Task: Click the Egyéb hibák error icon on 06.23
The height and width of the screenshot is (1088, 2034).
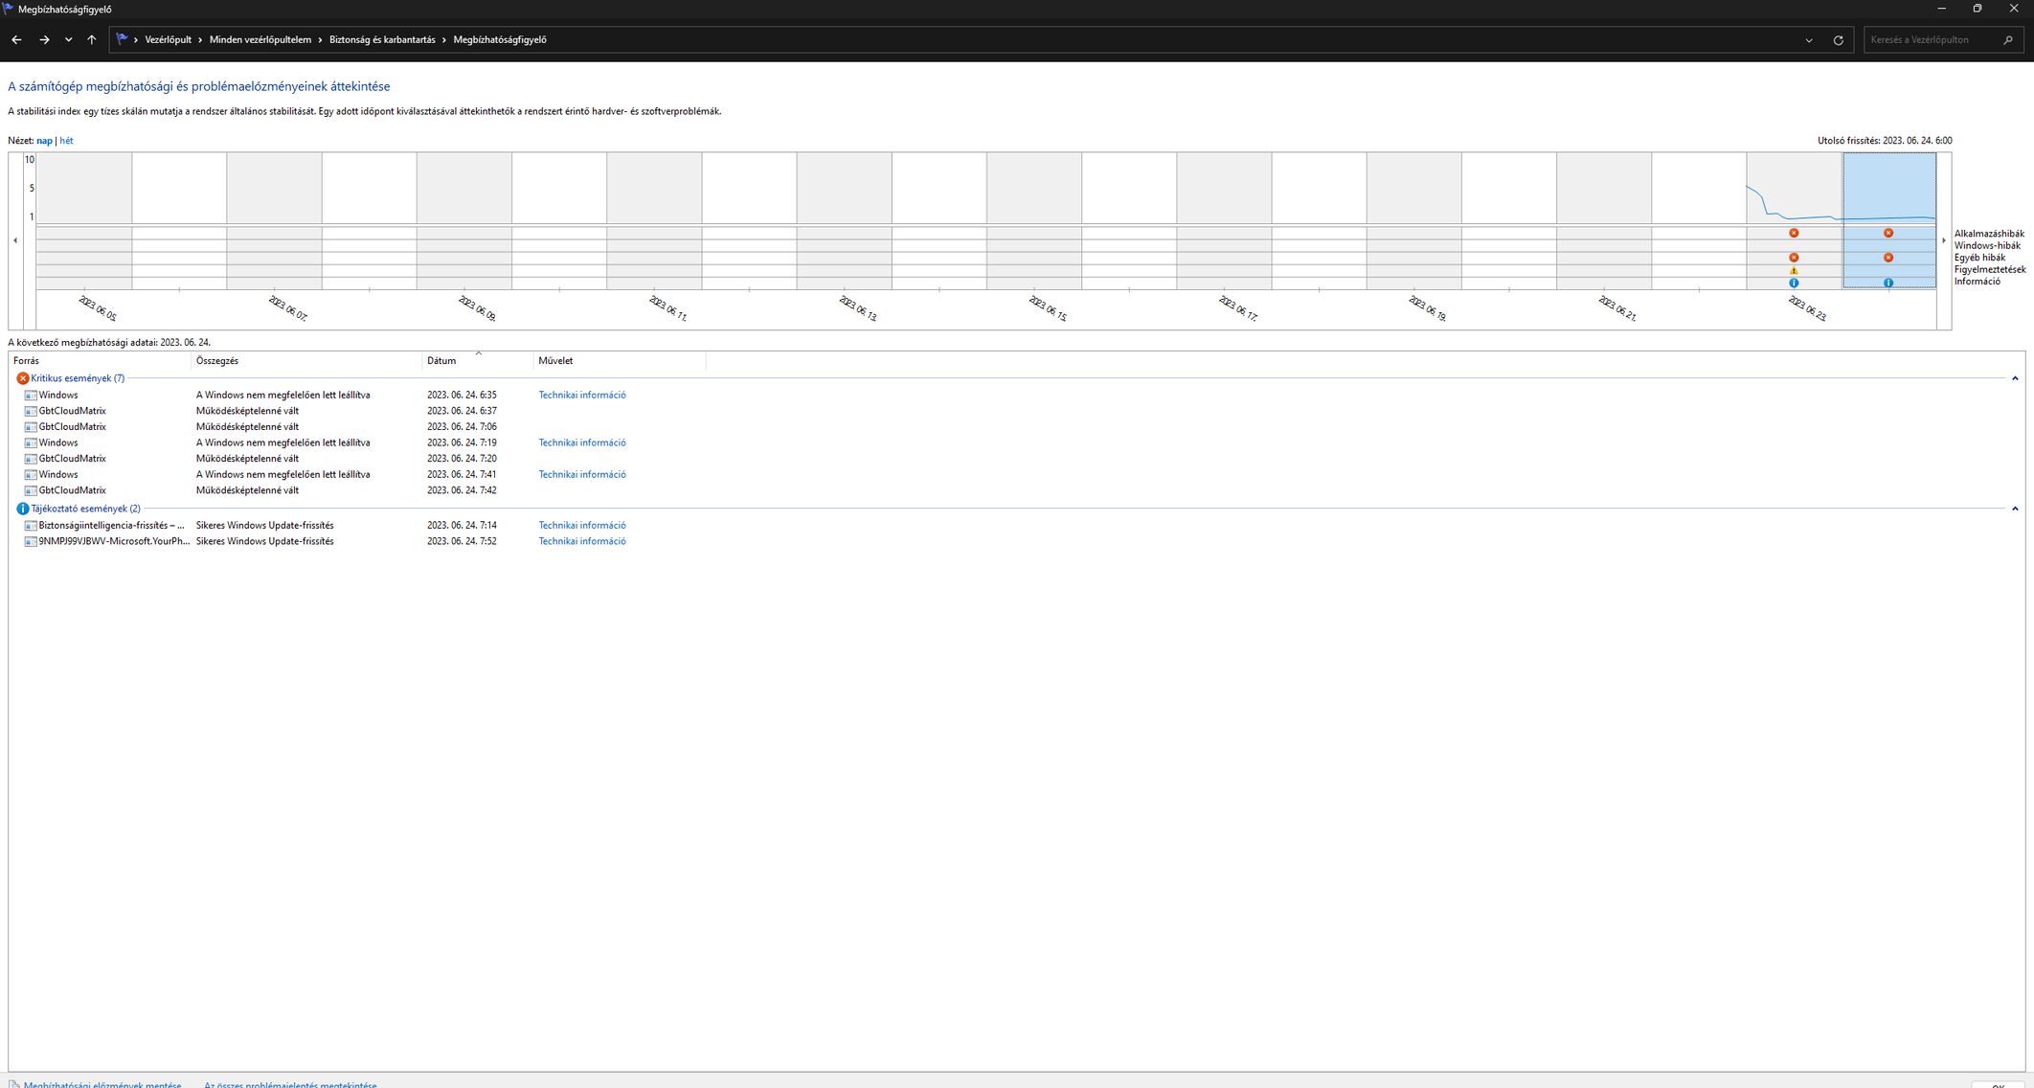Action: point(1794,257)
